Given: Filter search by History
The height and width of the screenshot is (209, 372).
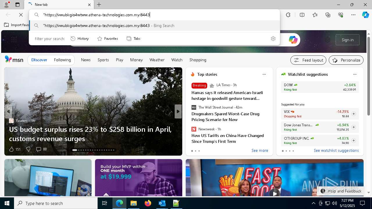Looking at the screenshot, I should 80,39.
